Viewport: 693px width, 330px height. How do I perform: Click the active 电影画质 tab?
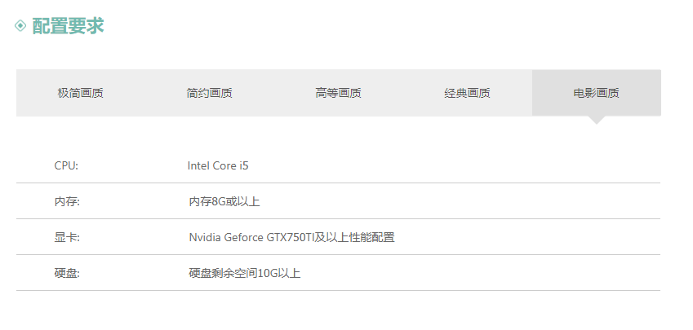596,93
